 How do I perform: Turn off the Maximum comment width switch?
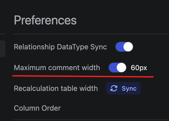(118, 68)
